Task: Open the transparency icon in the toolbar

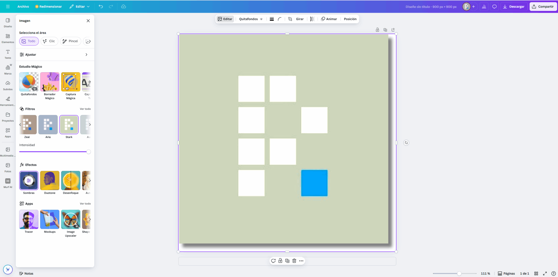Action: [312, 19]
